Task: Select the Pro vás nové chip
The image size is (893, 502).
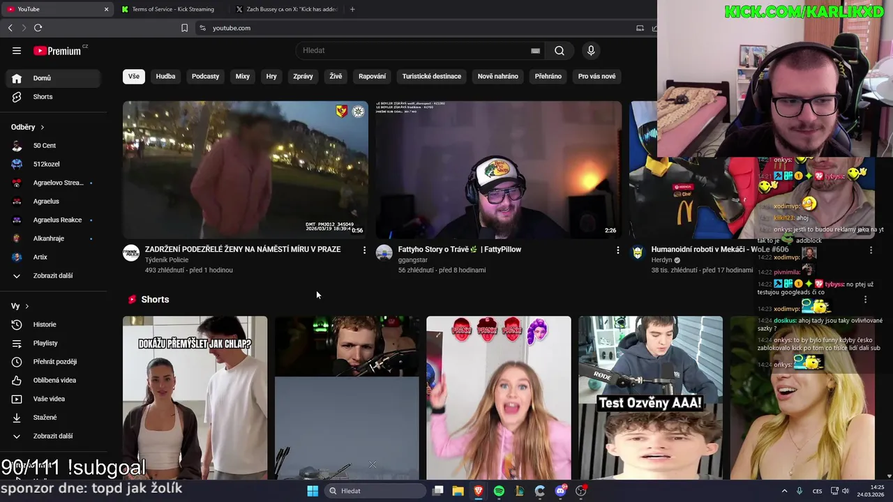Action: tap(596, 76)
